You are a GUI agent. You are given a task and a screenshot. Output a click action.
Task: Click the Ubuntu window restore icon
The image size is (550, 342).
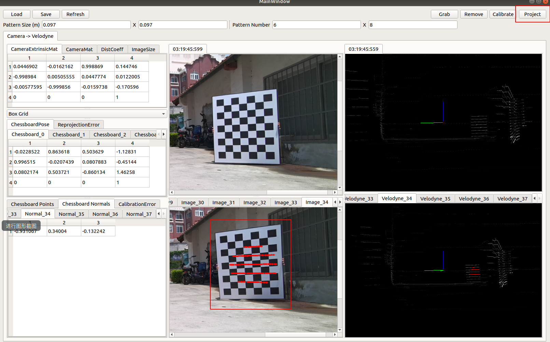click(539, 2)
